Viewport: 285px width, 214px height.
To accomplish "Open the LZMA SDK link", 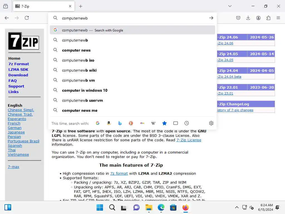I will (18, 69).
